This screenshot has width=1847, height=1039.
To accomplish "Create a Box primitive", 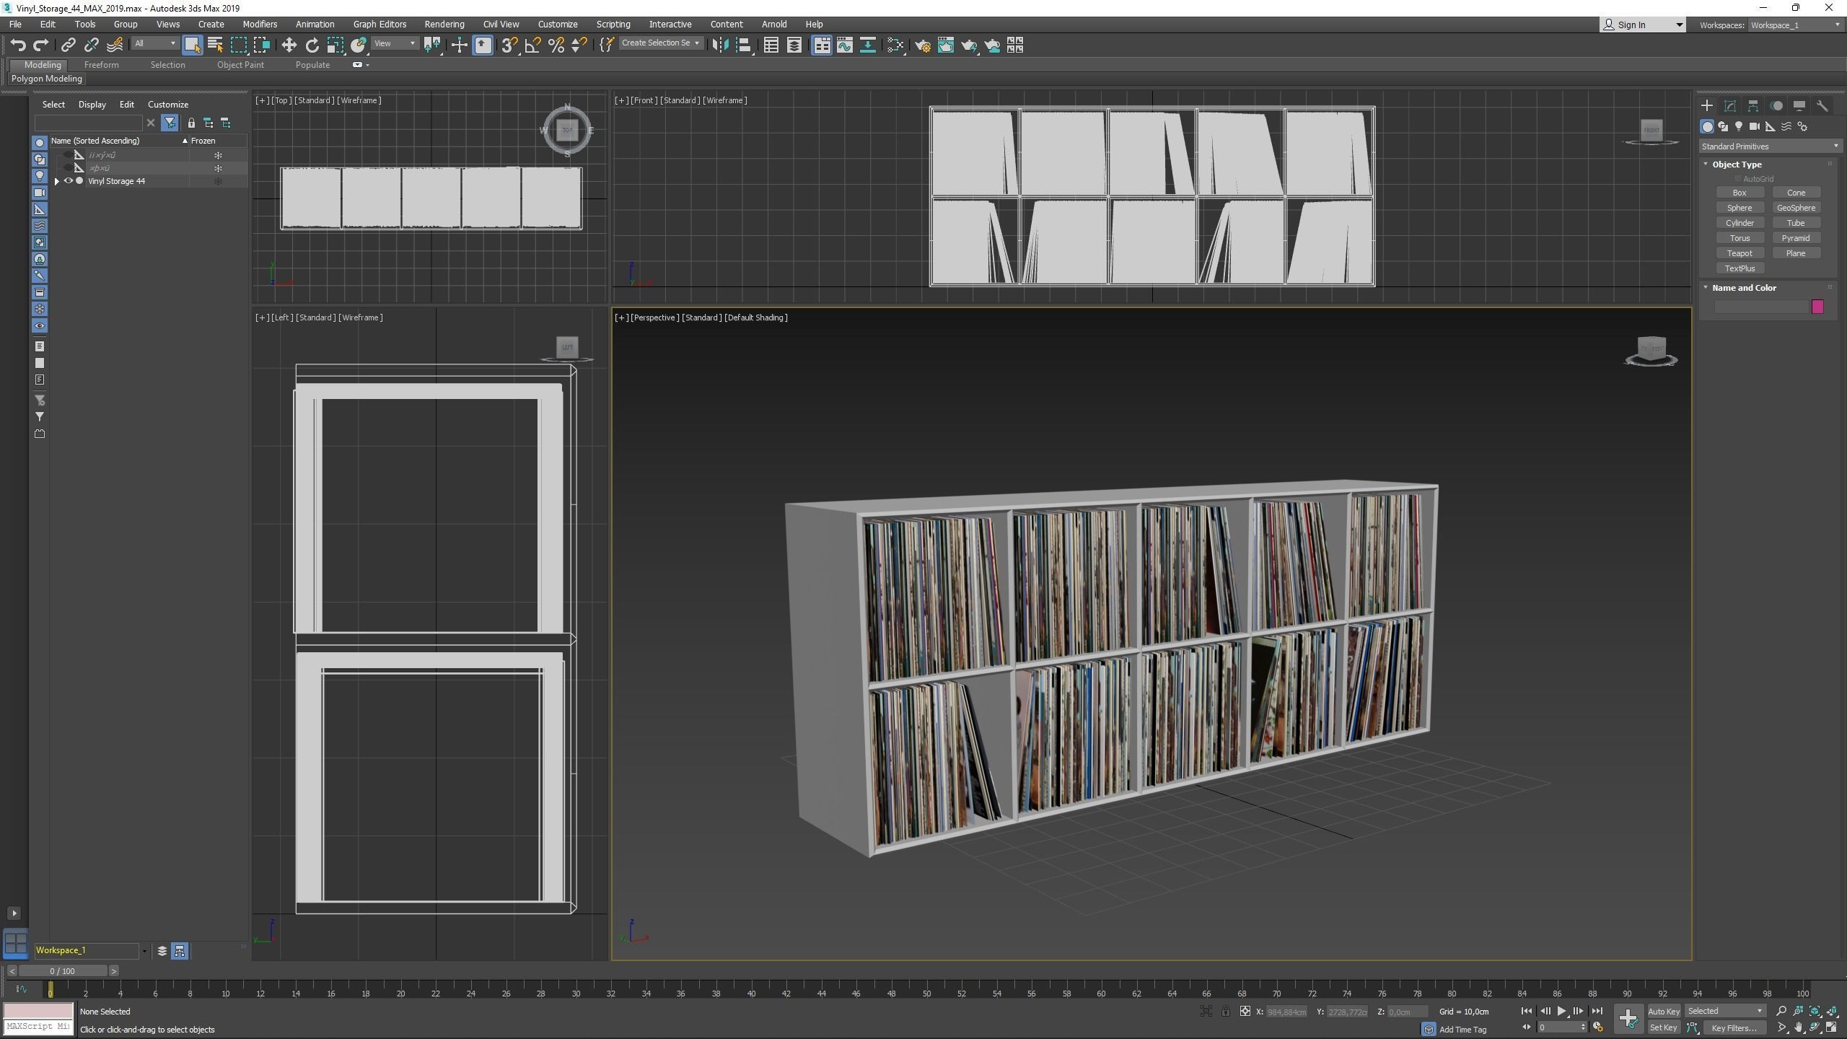I will (x=1739, y=193).
